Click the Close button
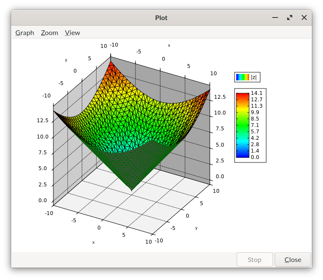 [x=293, y=259]
